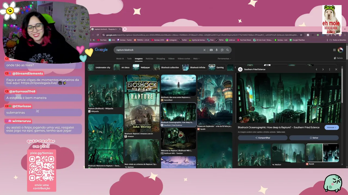This screenshot has height=195, width=348.
Task: Open the large preview image of Rapture
Action: (x=288, y=98)
